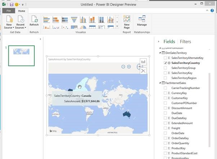Zoom out the map with minus button
217x159 pixels.
(x=123, y=67)
